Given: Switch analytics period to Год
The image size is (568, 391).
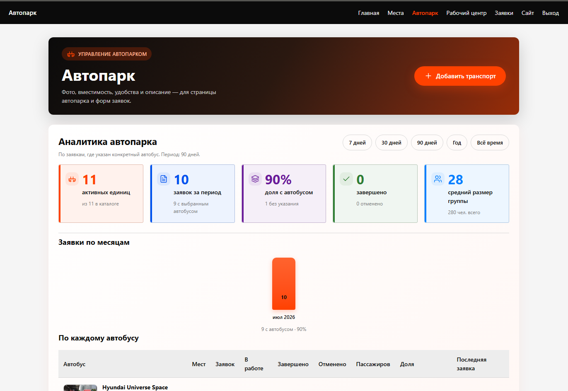Looking at the screenshot, I should coord(457,142).
